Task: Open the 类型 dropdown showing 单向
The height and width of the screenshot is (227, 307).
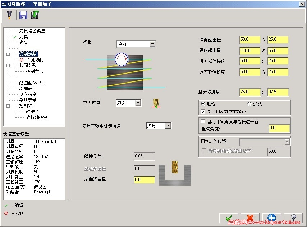Action: pos(153,44)
